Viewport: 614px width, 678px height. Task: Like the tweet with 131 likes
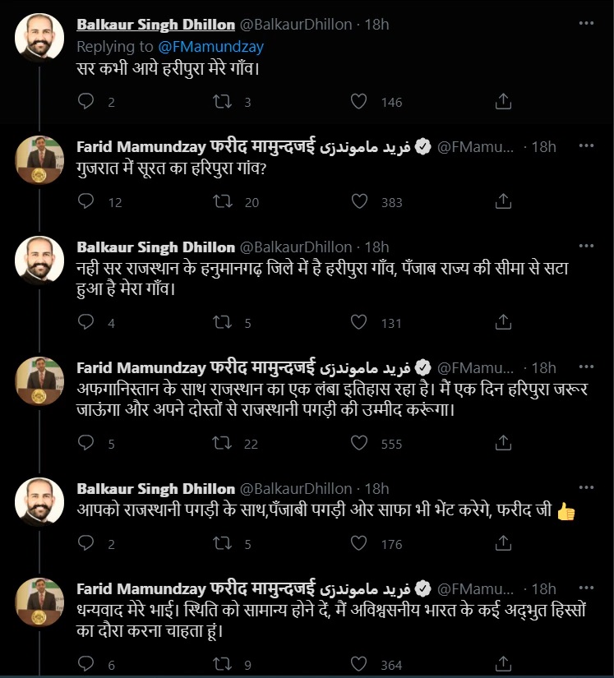tap(359, 323)
